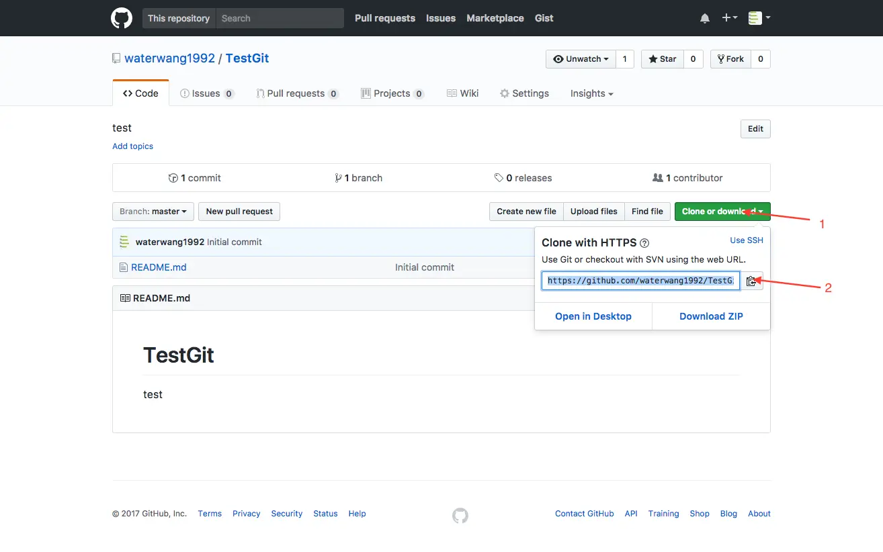Open waterwang1992 owner profile link
The height and width of the screenshot is (552, 883).
coord(170,58)
